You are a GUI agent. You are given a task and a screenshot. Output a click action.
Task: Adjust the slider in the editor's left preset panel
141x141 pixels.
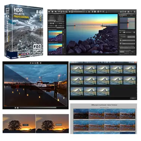56,22
